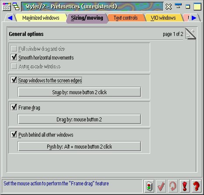Click the window list icon in title bar
204x195 pixels.
point(16,7)
